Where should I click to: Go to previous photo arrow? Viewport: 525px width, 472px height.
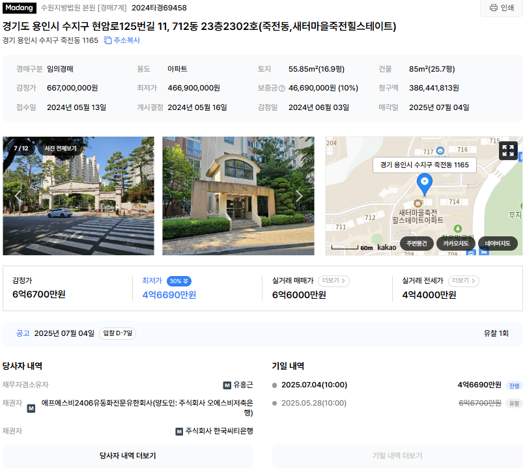click(x=18, y=196)
